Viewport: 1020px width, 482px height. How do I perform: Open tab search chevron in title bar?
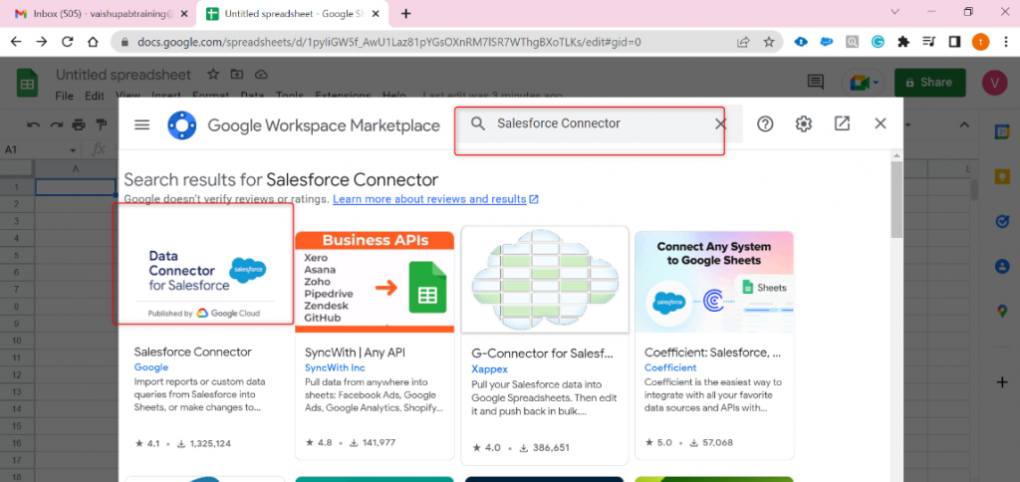pyautogui.click(x=895, y=12)
